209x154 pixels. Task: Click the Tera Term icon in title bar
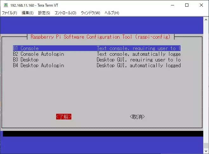tap(6, 5)
